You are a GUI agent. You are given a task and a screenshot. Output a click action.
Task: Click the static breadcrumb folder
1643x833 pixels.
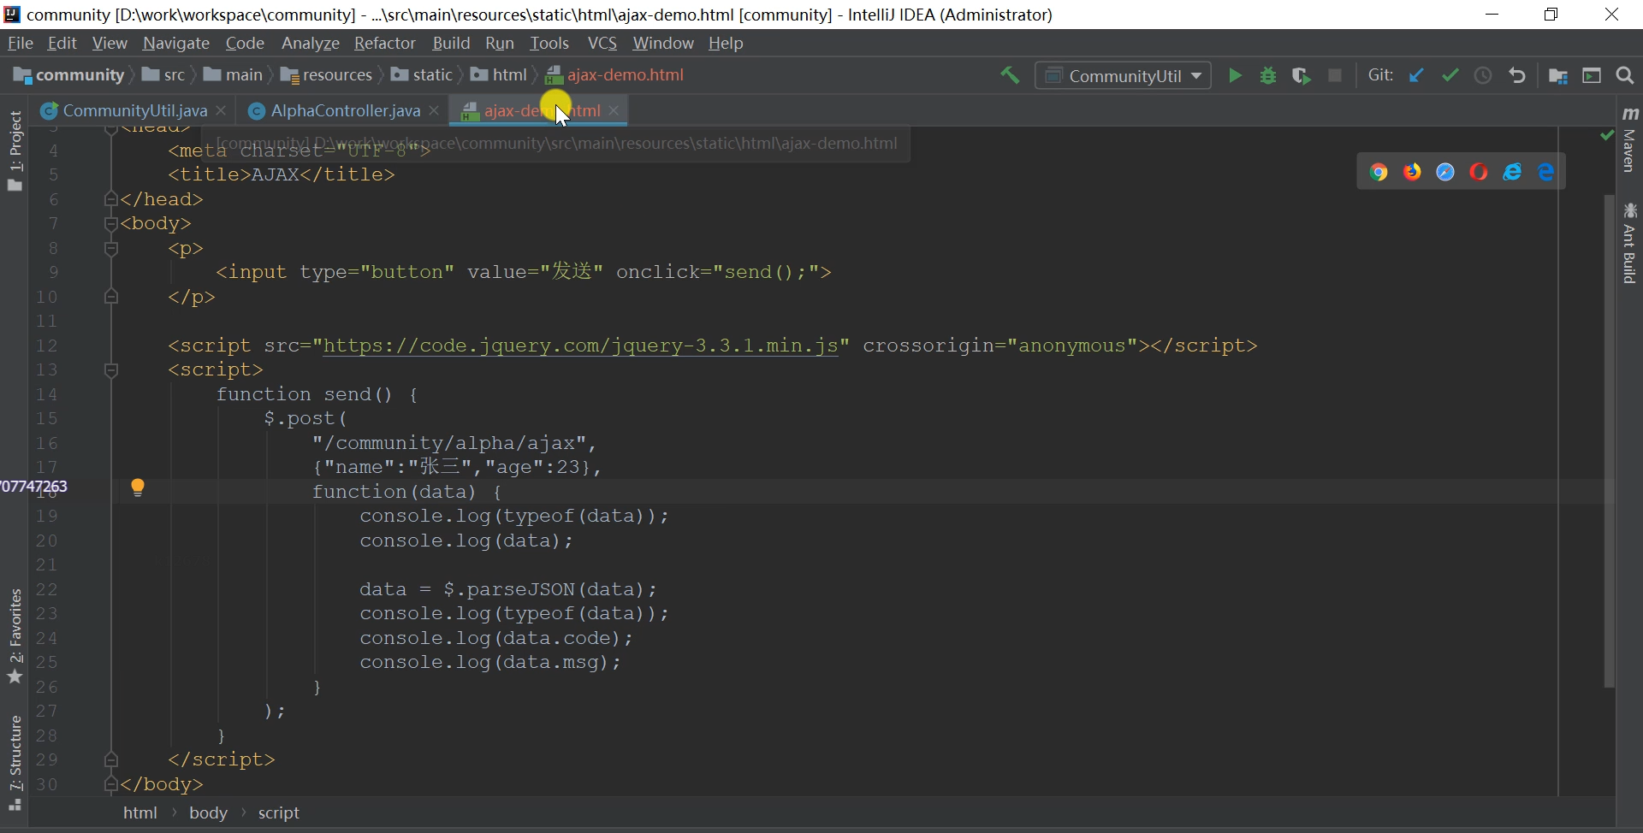click(422, 75)
